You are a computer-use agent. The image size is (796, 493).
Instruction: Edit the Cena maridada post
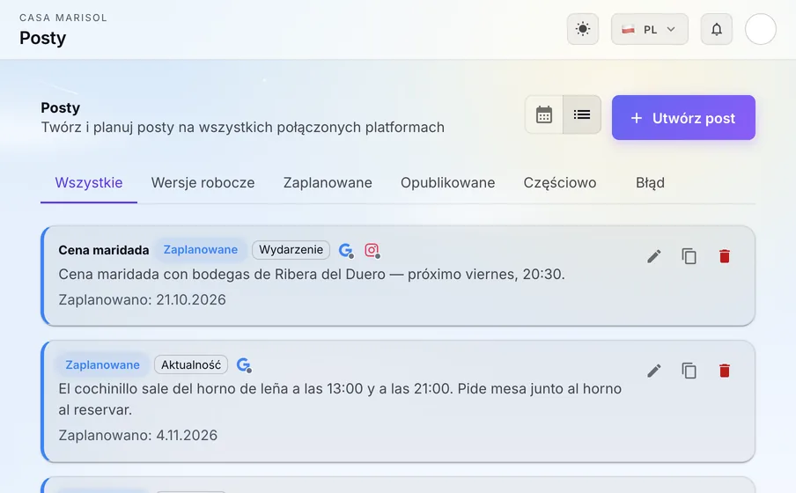654,256
